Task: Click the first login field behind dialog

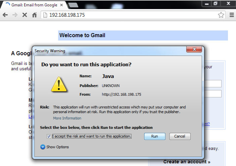Action: (213, 84)
